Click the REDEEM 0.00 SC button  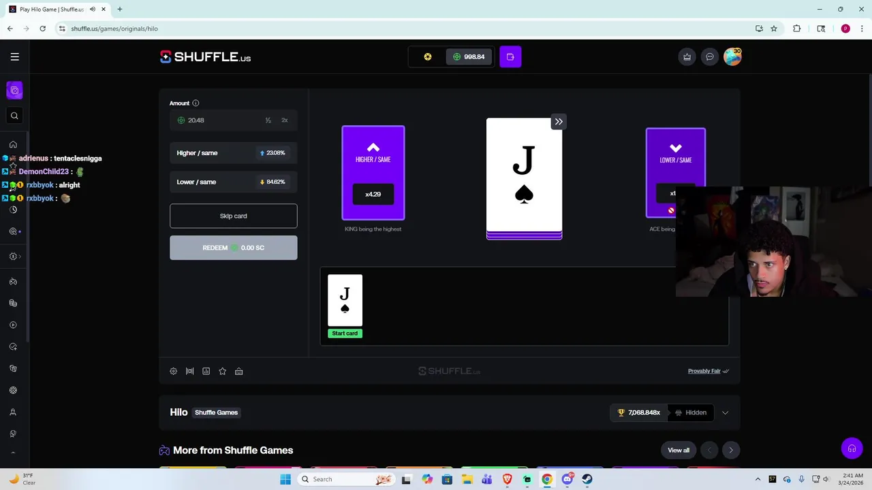233,248
